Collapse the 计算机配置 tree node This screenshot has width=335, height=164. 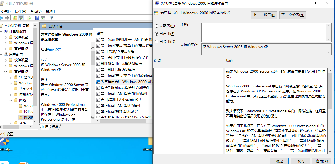[1, 31]
